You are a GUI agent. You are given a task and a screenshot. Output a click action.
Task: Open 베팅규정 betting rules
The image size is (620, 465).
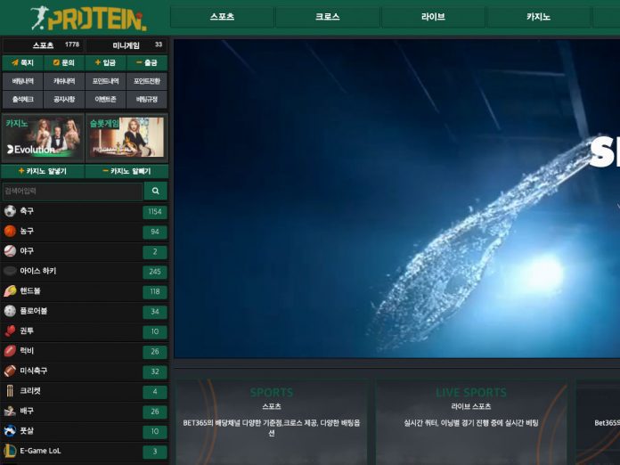coord(147,99)
